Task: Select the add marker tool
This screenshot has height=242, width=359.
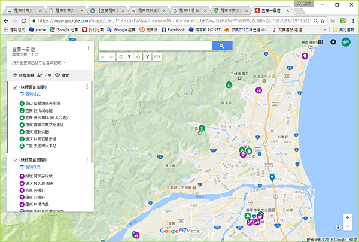Action: [x=129, y=57]
